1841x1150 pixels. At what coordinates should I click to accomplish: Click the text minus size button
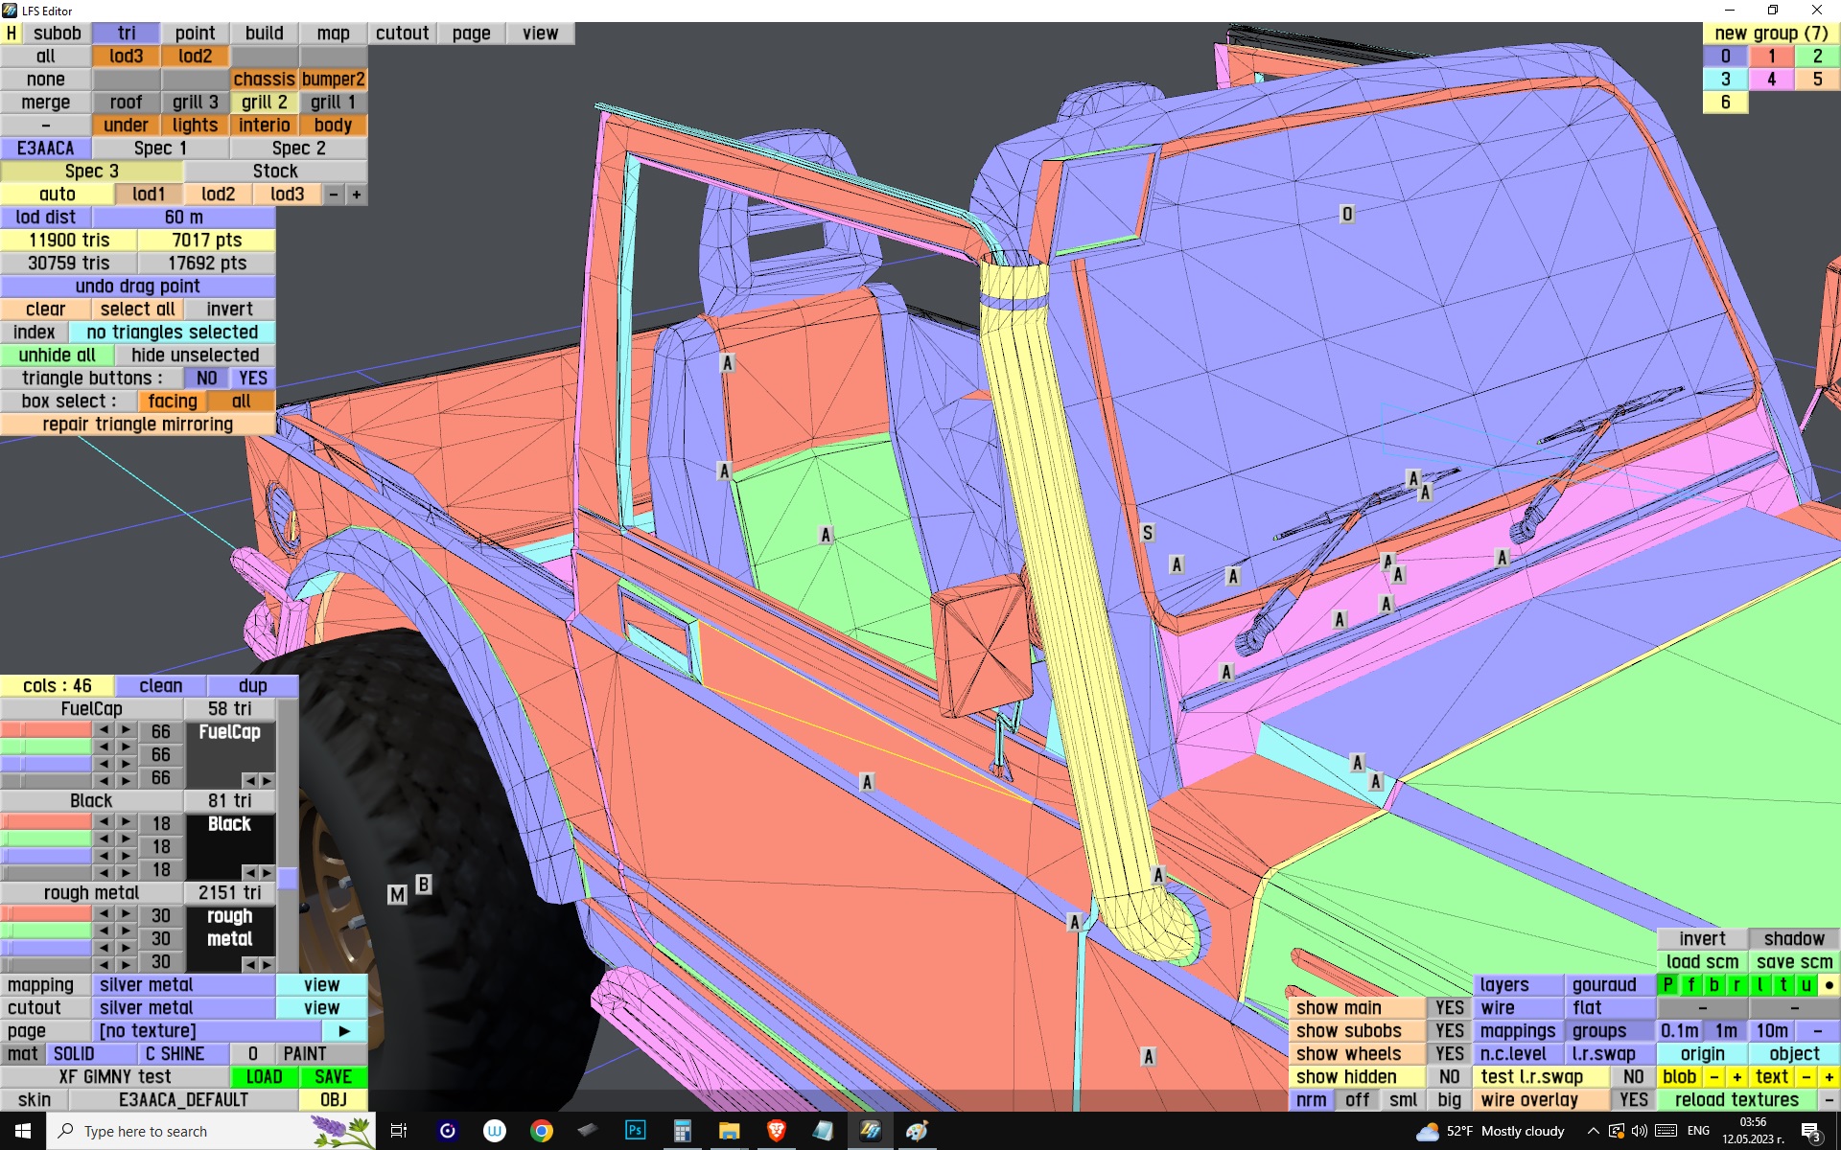coord(1806,1077)
